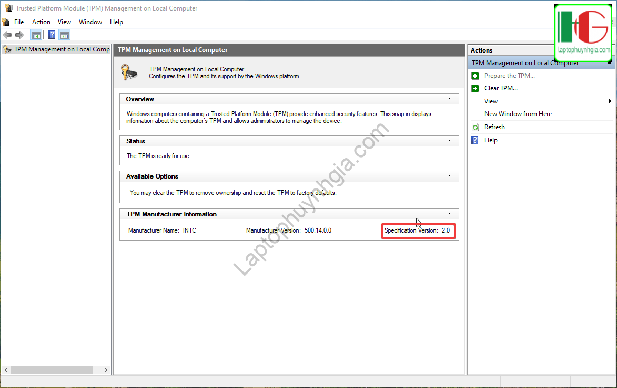Toggle the Show/Hide Console Tree toolbar button
This screenshot has height=388, width=617.
[x=36, y=35]
